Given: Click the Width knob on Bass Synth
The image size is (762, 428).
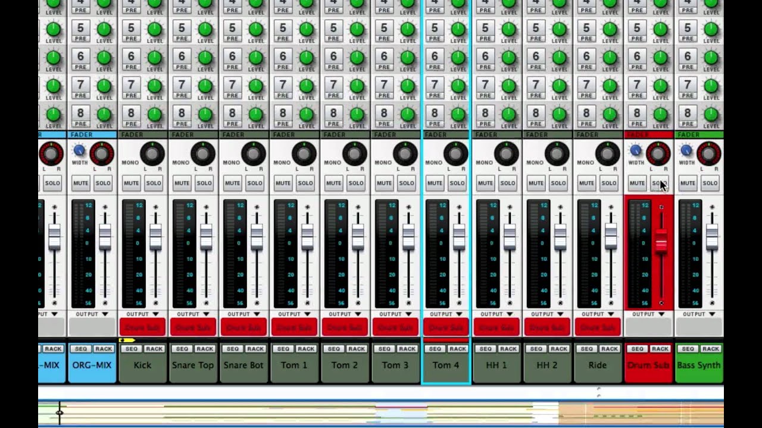Looking at the screenshot, I should coord(686,151).
